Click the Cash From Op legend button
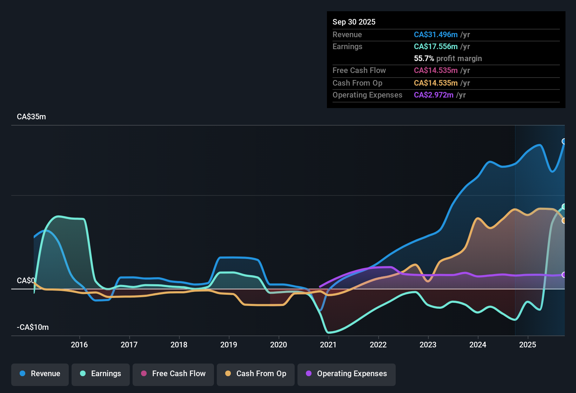Image resolution: width=576 pixels, height=393 pixels. (x=255, y=374)
